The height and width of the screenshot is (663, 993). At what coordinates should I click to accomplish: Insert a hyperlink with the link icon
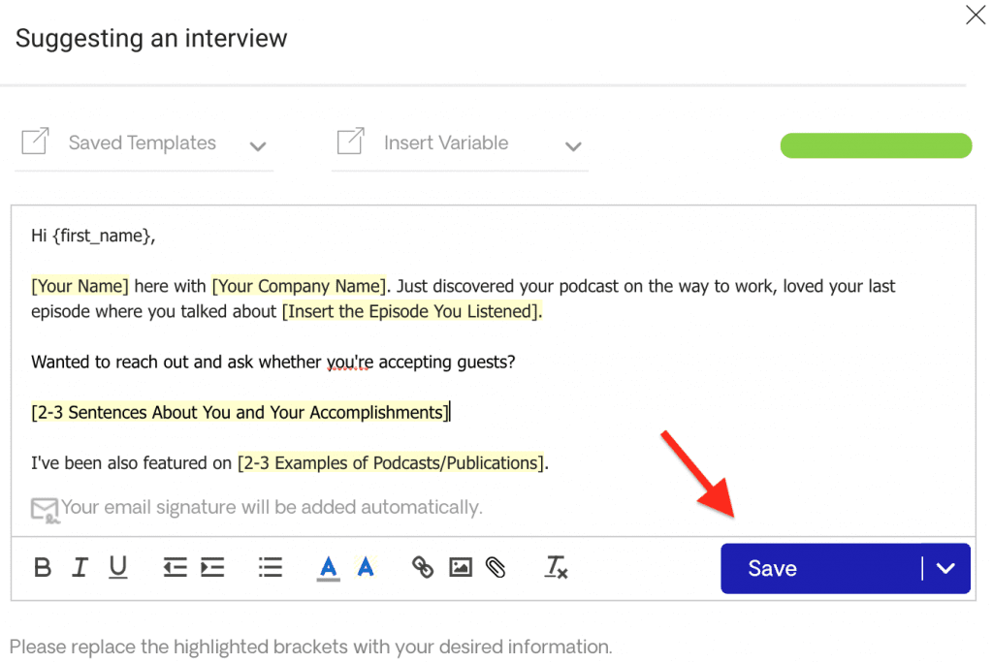[423, 567]
